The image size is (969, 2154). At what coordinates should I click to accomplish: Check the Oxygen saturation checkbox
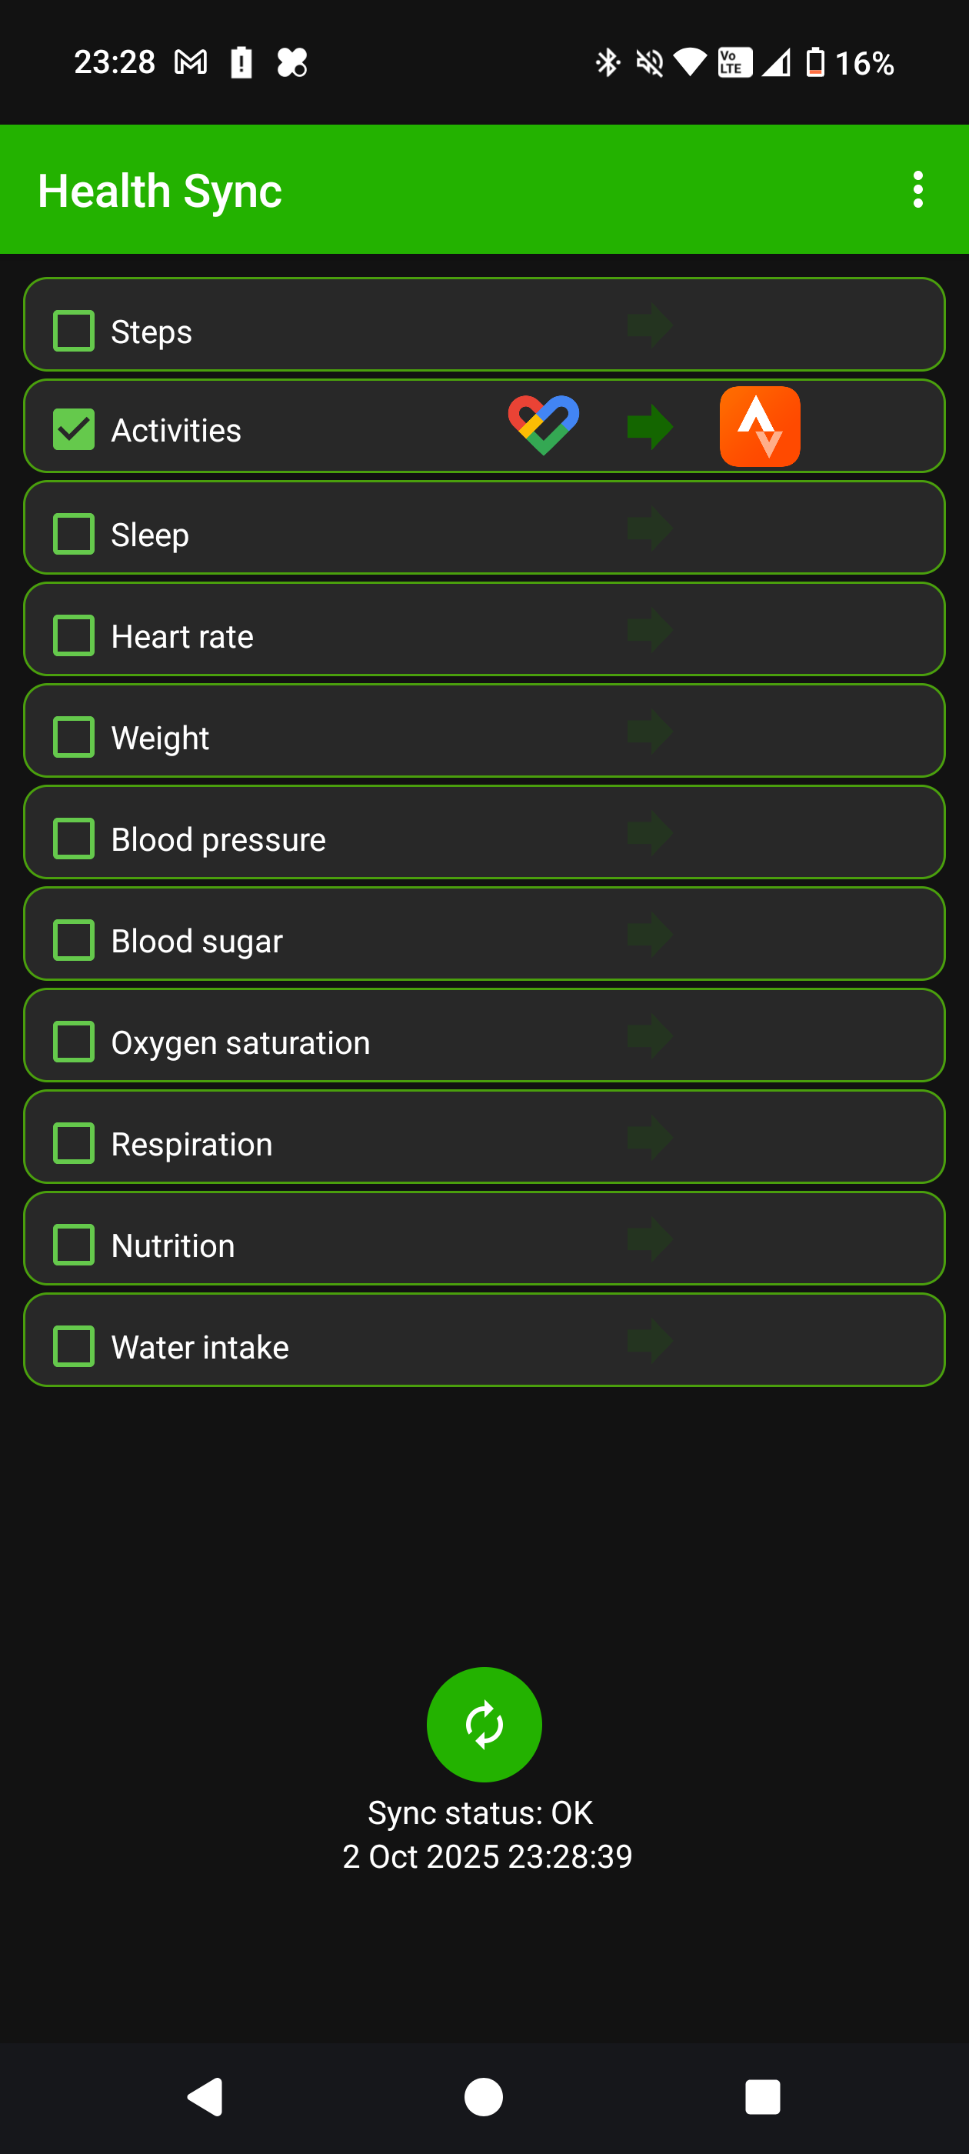click(74, 1042)
